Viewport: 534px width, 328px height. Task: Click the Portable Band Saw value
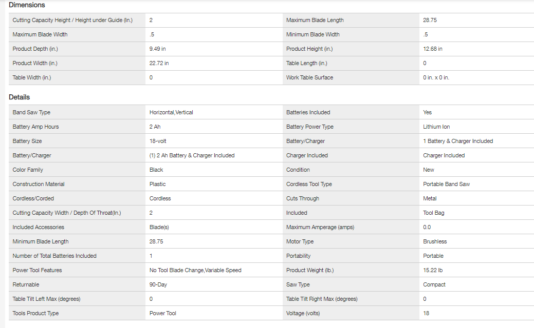click(446, 184)
